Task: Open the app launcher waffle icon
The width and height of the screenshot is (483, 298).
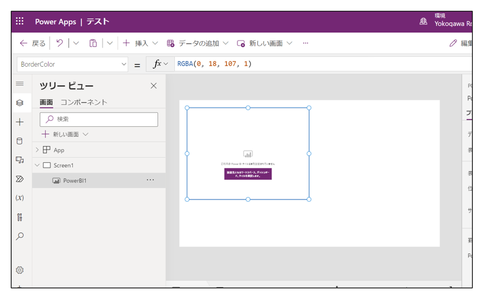Action: (20, 21)
